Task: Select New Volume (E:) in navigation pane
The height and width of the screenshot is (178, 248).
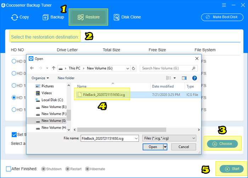Action: [51, 107]
